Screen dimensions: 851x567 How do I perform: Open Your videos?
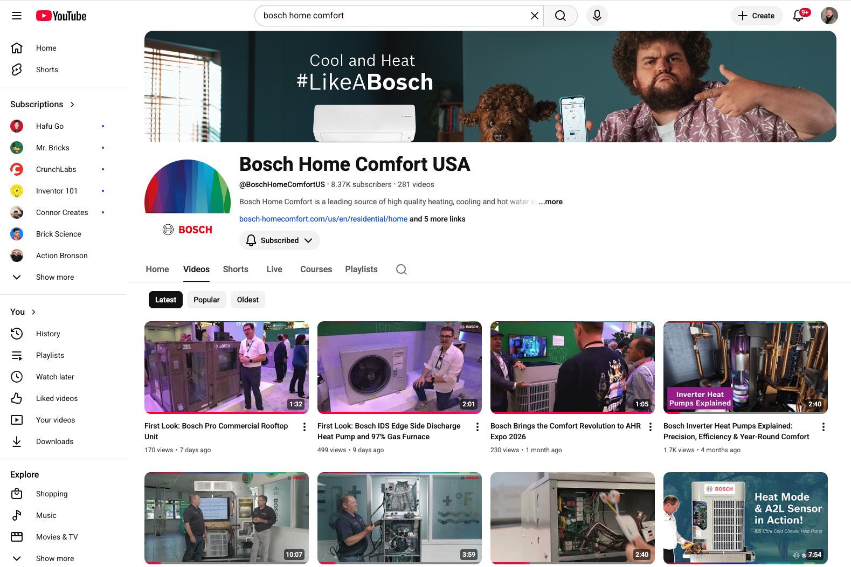64,420
